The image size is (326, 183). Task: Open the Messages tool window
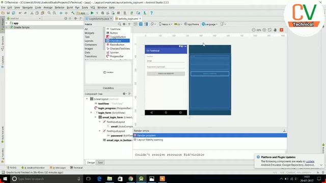click(58, 168)
